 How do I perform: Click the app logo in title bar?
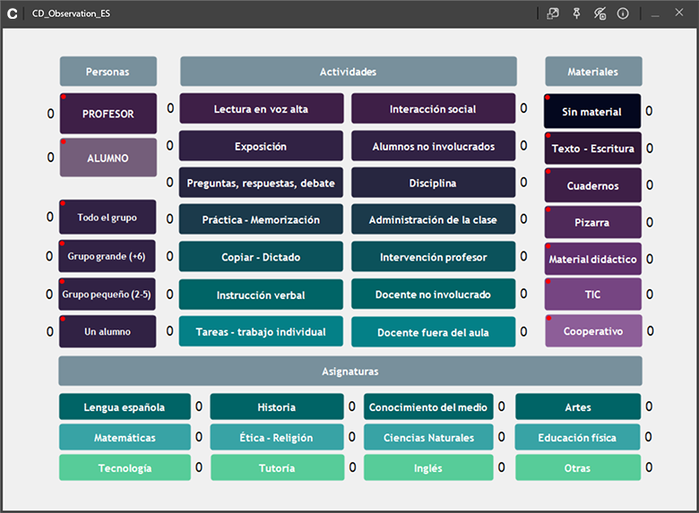tap(13, 13)
